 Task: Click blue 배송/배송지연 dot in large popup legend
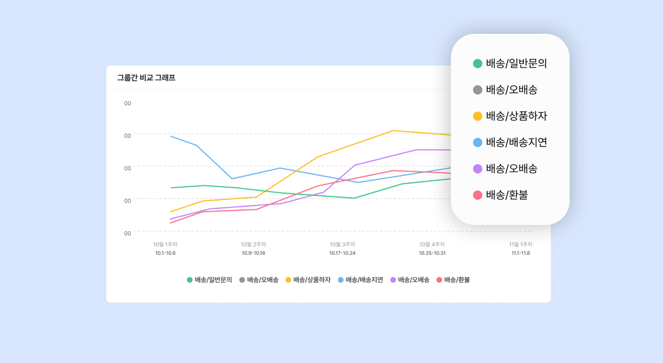[x=478, y=143]
